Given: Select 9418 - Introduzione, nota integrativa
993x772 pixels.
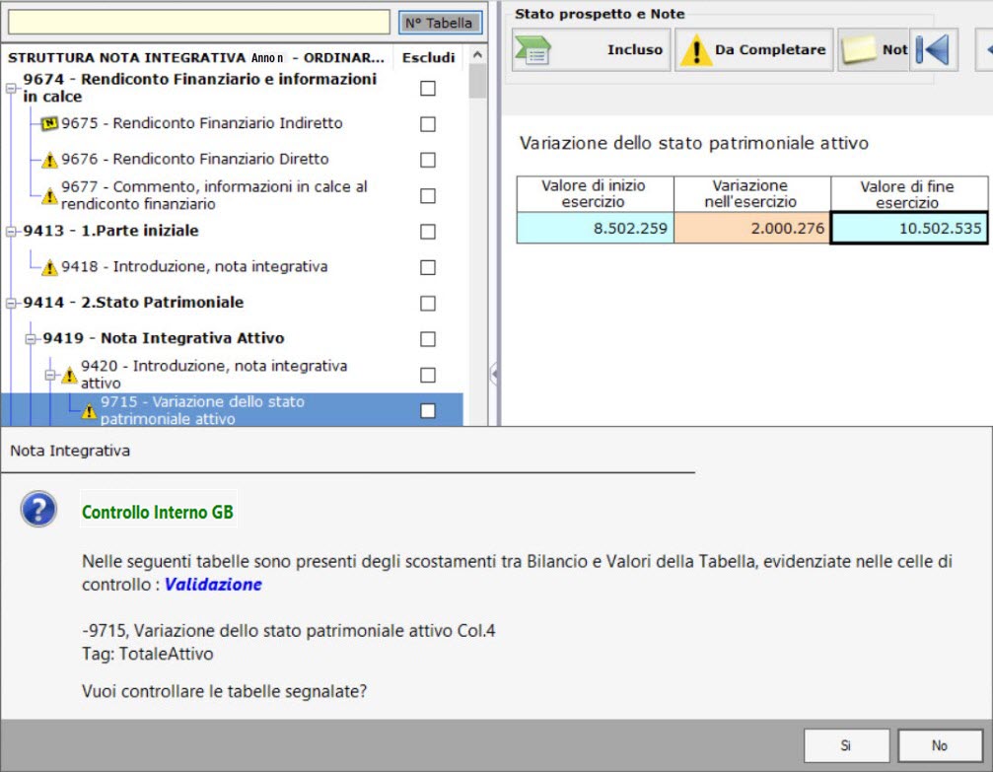Looking at the screenshot, I should tap(194, 266).
